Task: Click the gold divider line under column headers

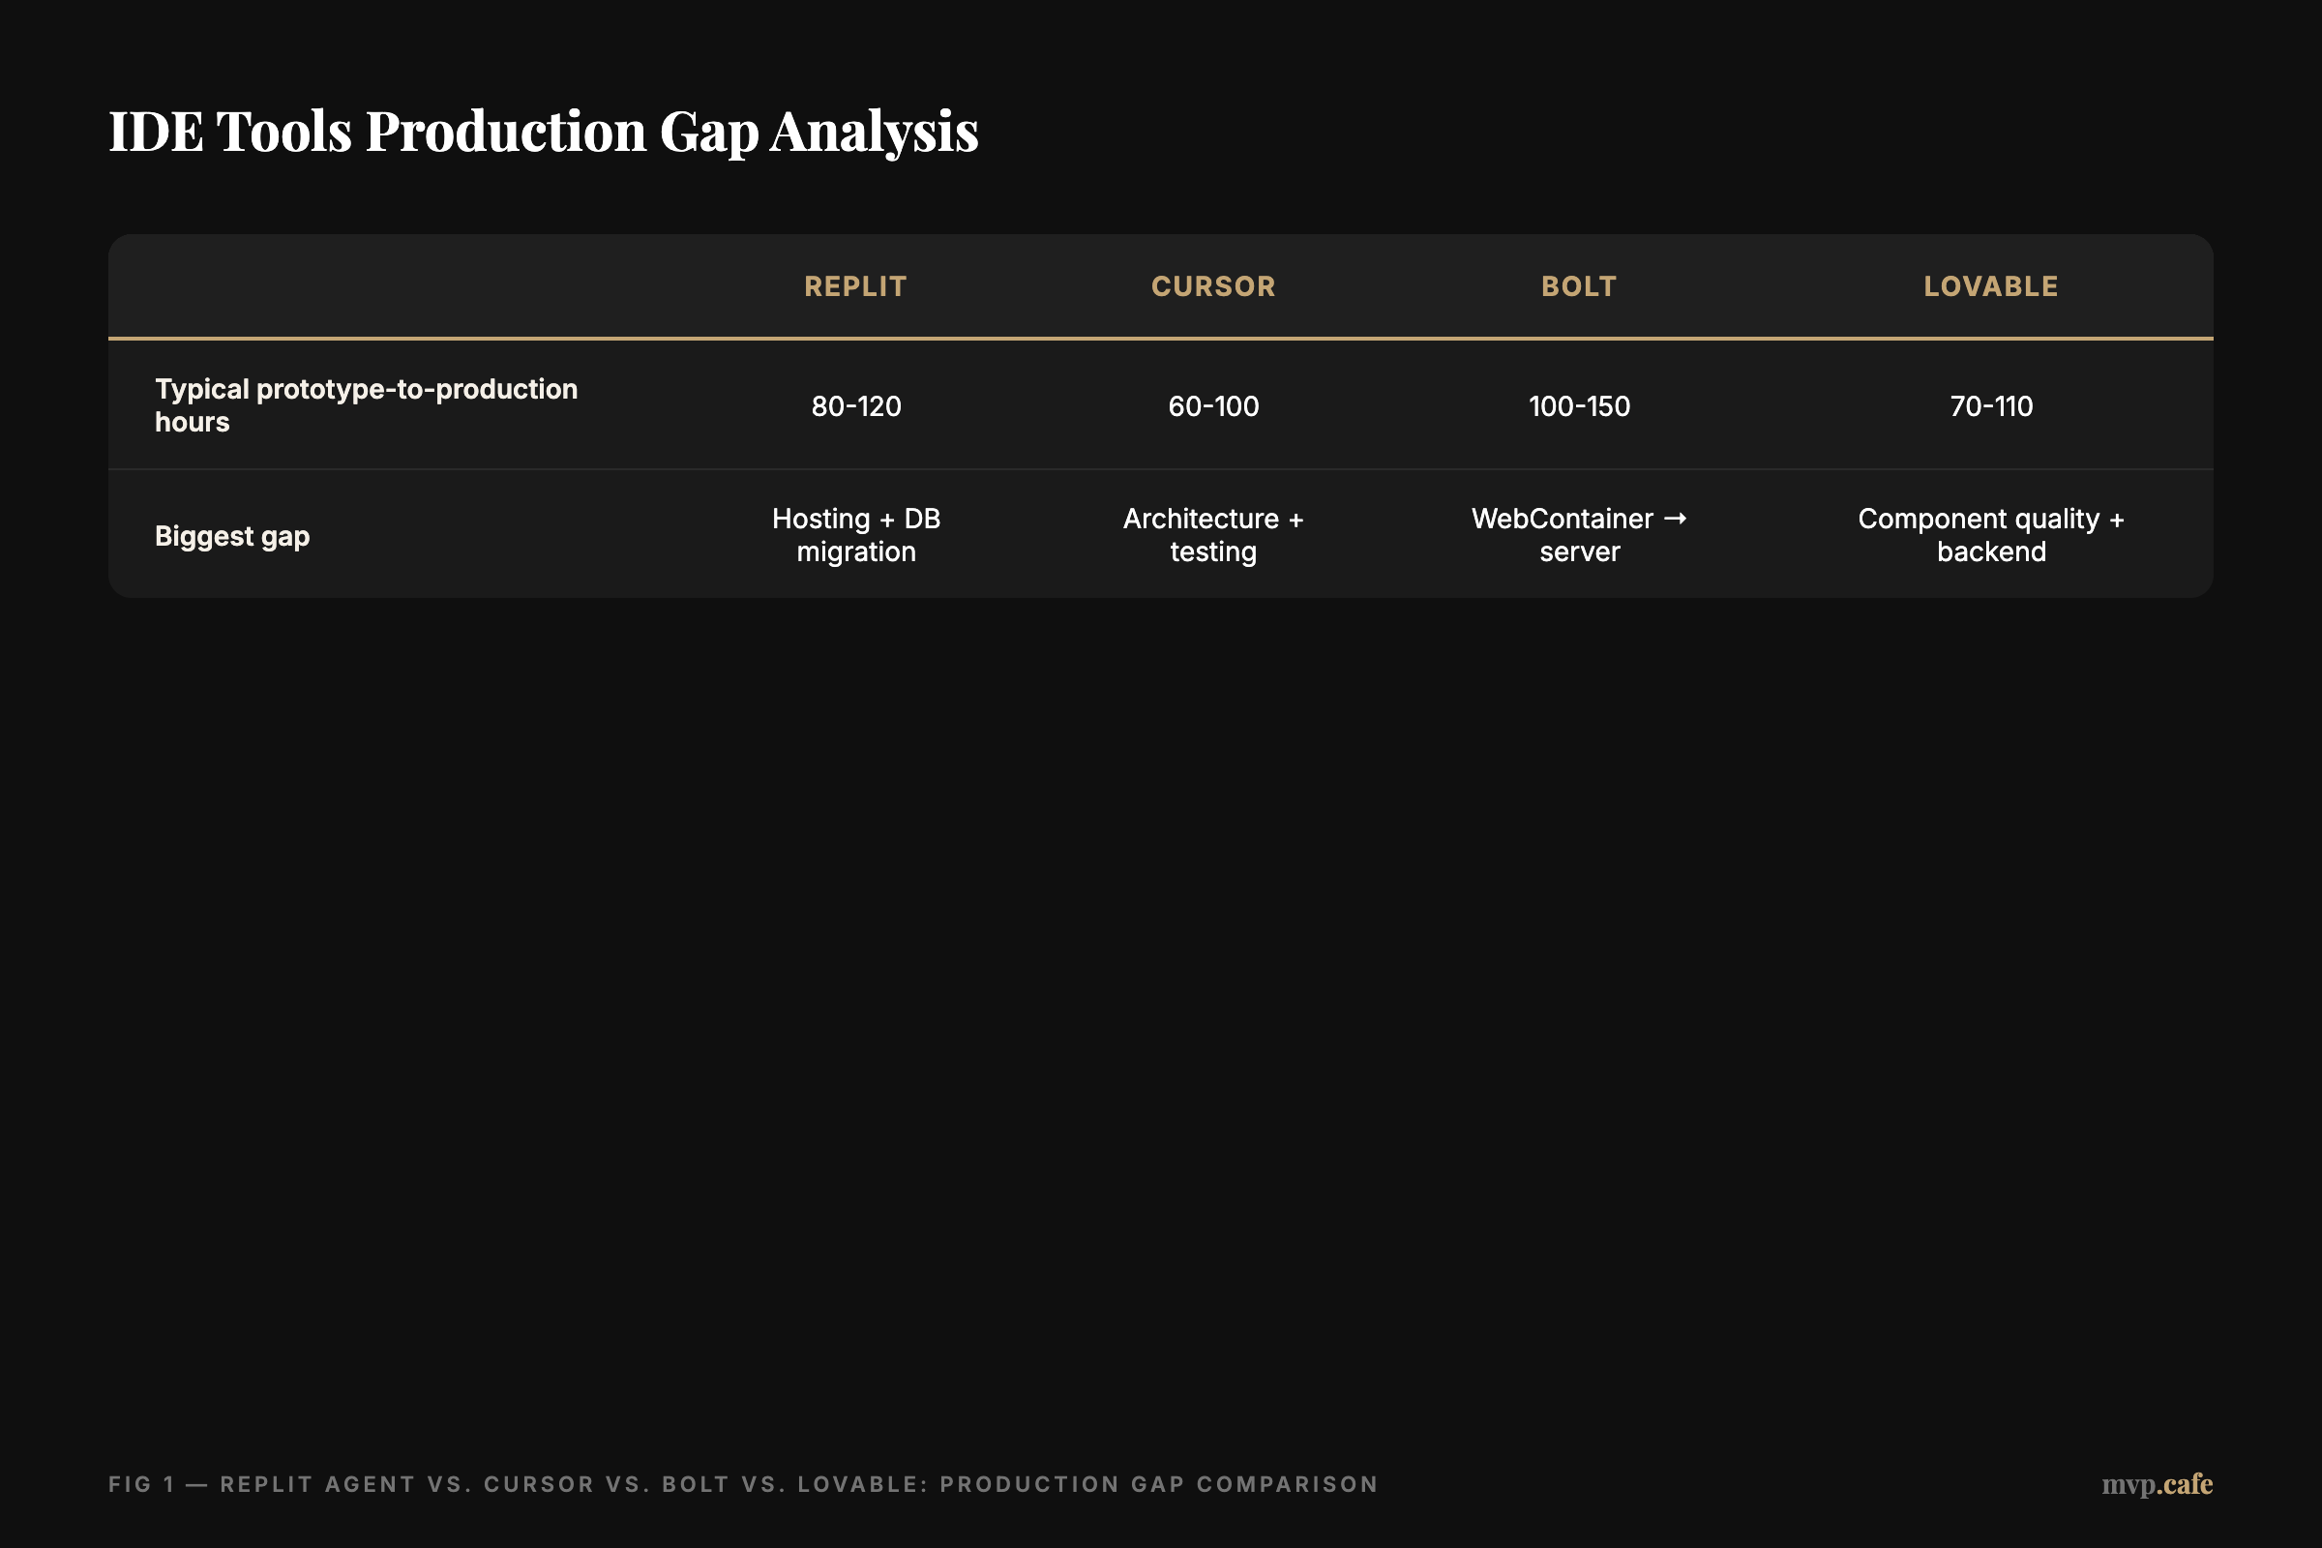Action: pos(1161,339)
